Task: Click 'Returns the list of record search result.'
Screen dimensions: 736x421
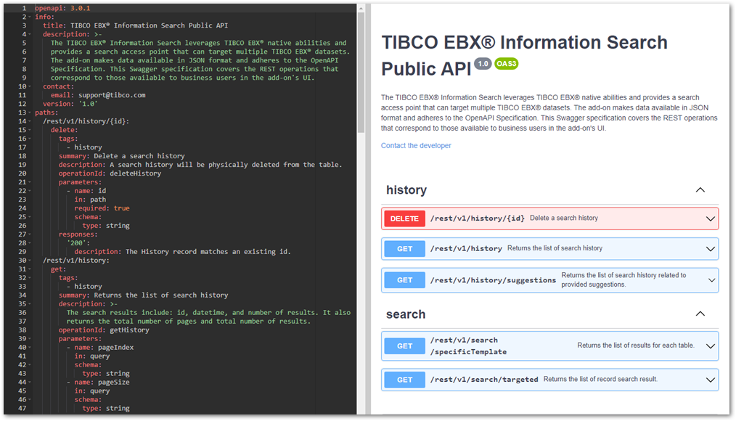Action: 600,379
